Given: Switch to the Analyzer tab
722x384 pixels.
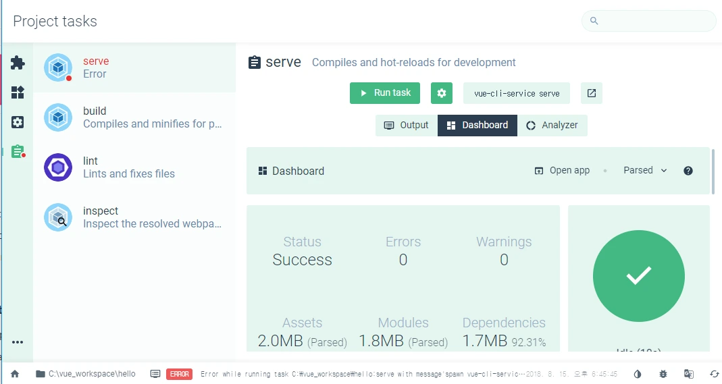Looking at the screenshot, I should click(552, 125).
